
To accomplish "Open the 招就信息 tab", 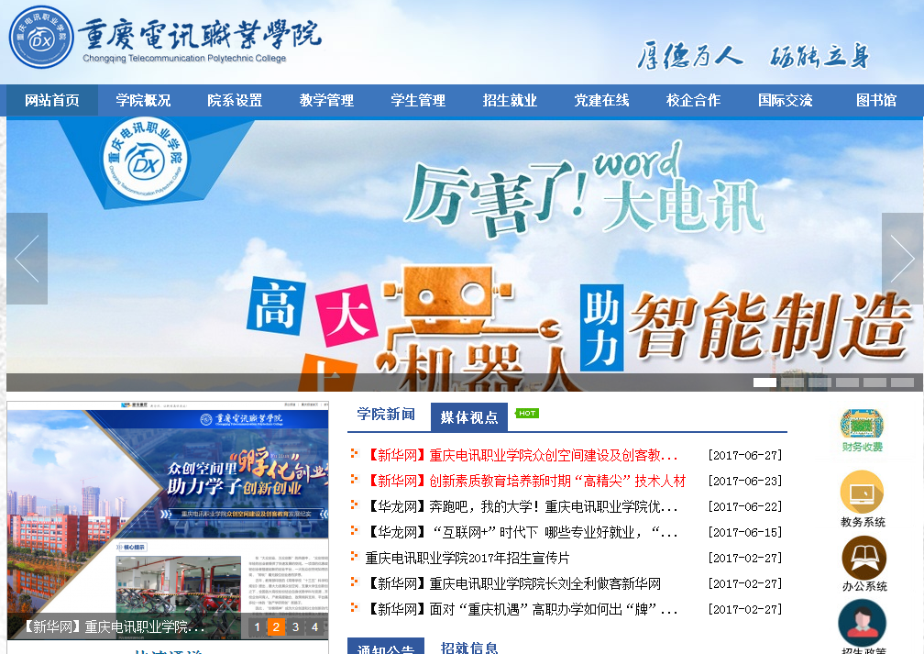I will tap(469, 648).
